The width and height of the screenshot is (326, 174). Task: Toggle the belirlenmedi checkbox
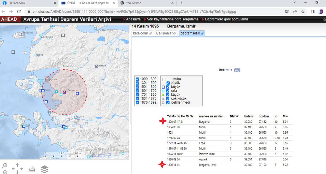pos(168,103)
